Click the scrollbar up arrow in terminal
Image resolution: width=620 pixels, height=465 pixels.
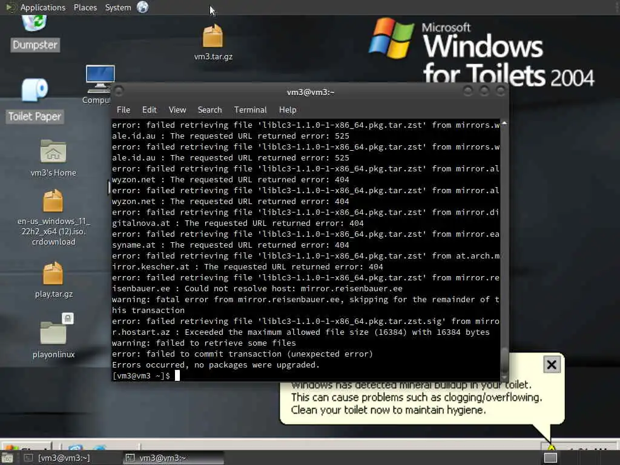tap(504, 124)
